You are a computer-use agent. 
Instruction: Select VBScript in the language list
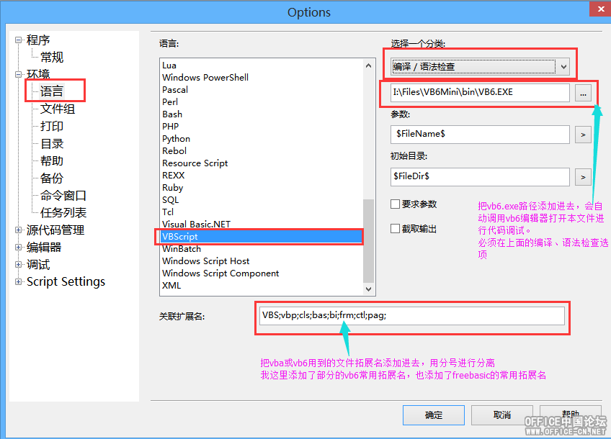261,237
